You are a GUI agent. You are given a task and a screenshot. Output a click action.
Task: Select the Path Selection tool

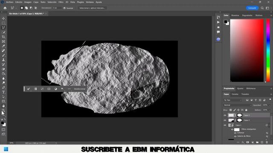(3, 97)
